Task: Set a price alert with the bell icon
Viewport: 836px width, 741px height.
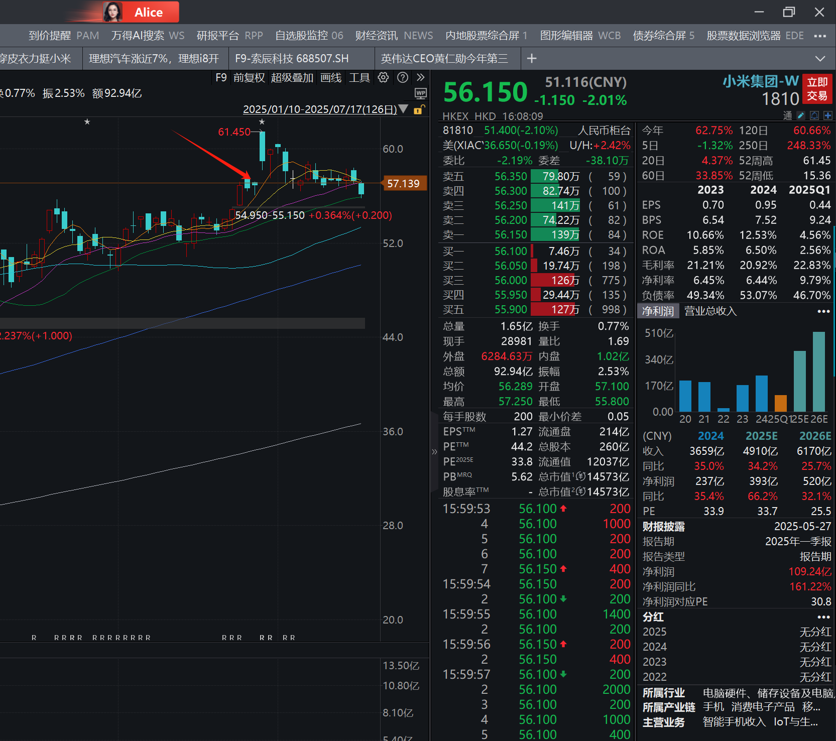Action: click(814, 115)
